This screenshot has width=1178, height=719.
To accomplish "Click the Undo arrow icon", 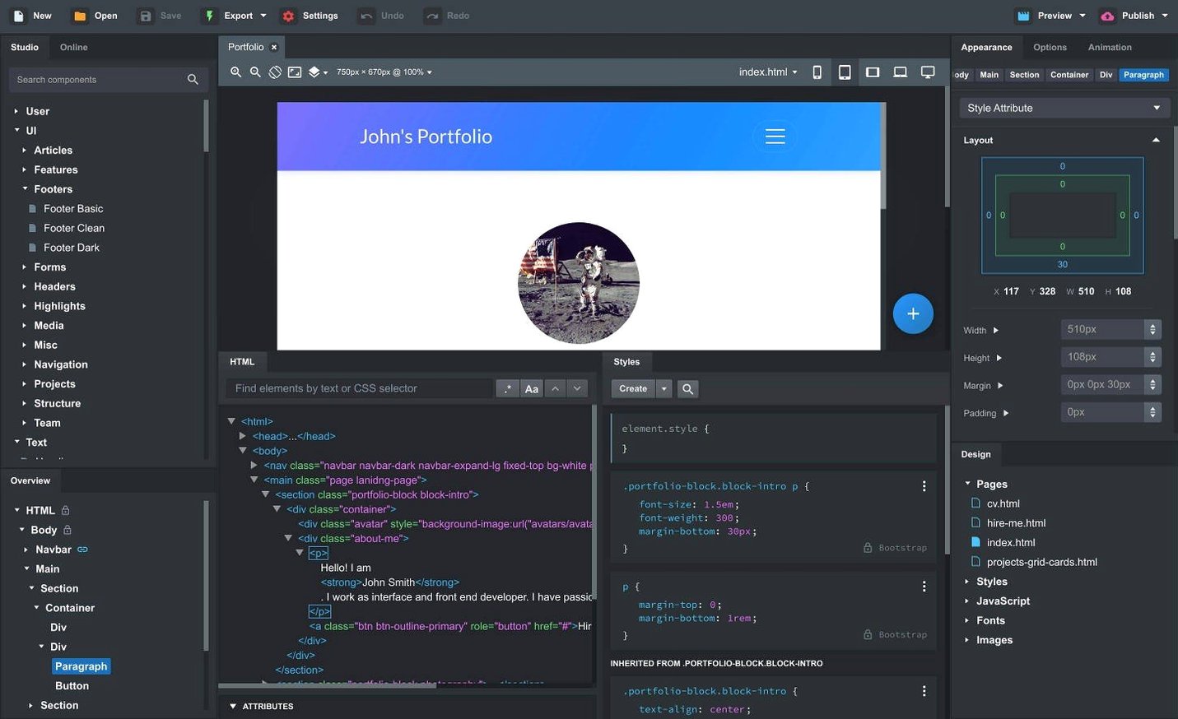I will coord(366,16).
